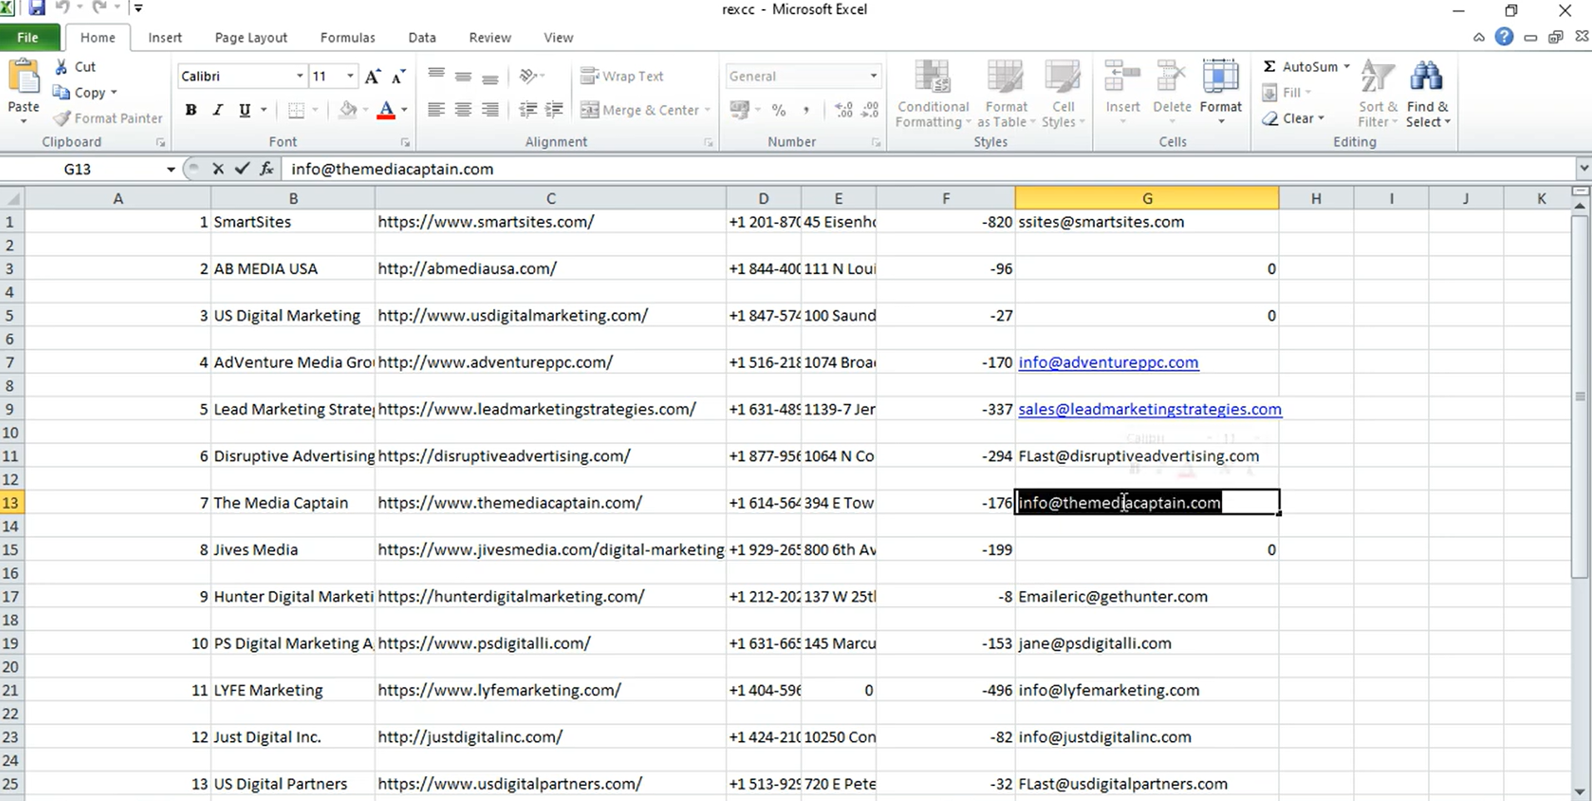
Task: Open the Data ribbon tab
Action: [422, 37]
